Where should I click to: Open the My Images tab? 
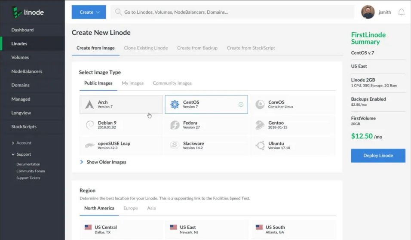pos(133,83)
